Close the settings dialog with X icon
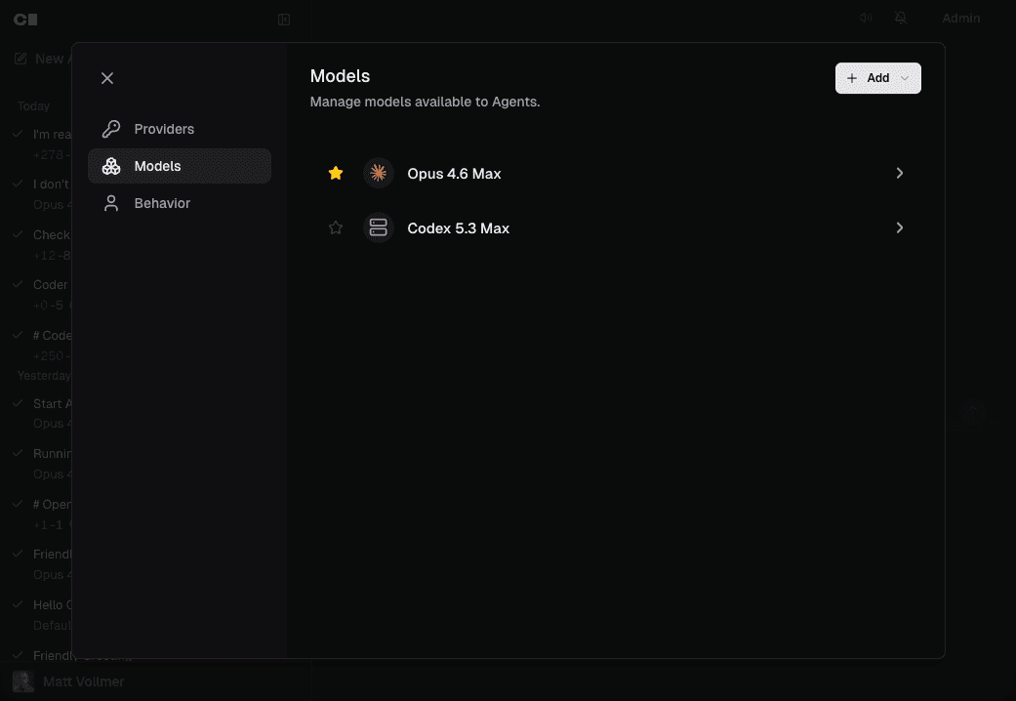Image resolution: width=1016 pixels, height=701 pixels. [107, 78]
